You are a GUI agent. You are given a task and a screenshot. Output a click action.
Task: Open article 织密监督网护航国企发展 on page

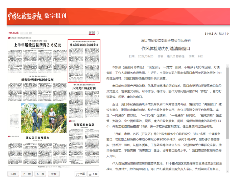[37, 80]
